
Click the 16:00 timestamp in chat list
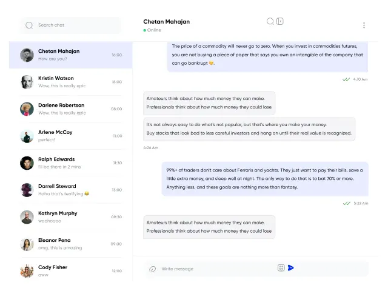point(117,55)
